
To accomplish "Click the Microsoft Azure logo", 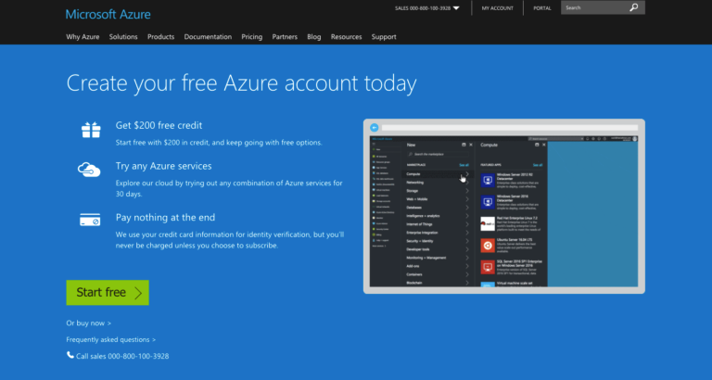I will [x=108, y=14].
